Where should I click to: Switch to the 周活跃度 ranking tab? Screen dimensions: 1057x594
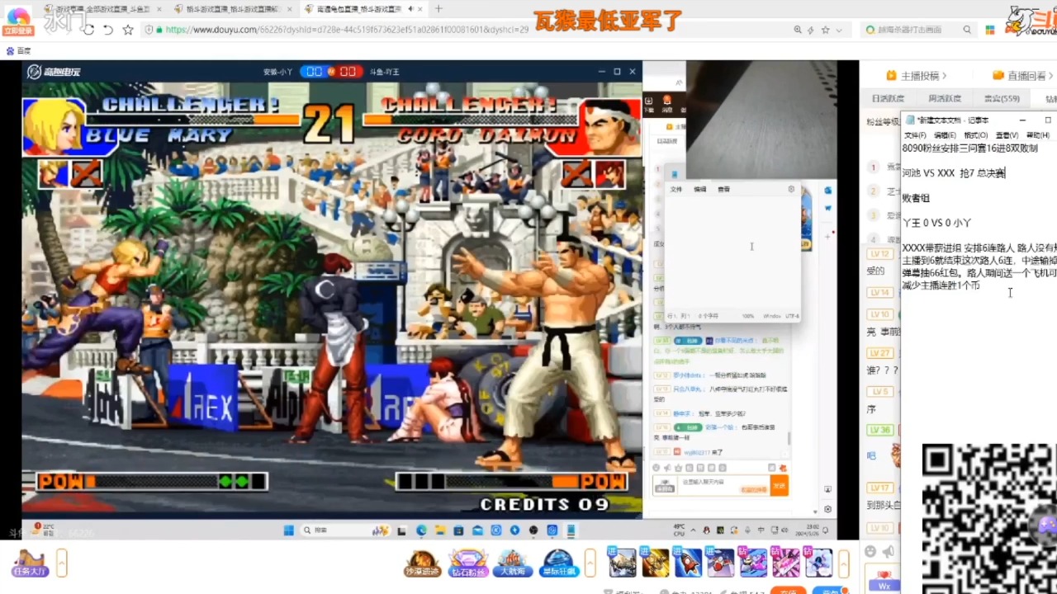945,98
